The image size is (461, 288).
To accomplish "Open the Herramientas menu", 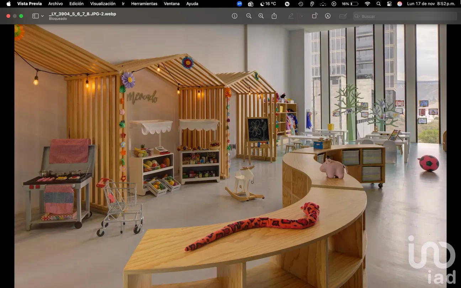I will (144, 4).
